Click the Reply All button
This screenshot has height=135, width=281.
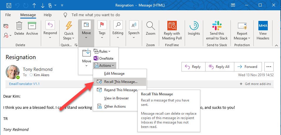220,67
